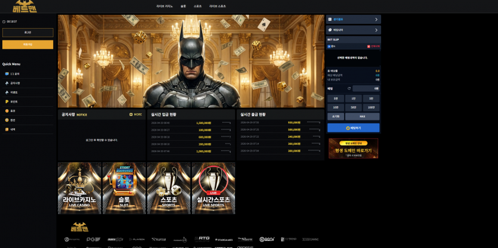The image size is (498, 248).
Task: Add 100만 using the amount button
Action: [x=371, y=107]
